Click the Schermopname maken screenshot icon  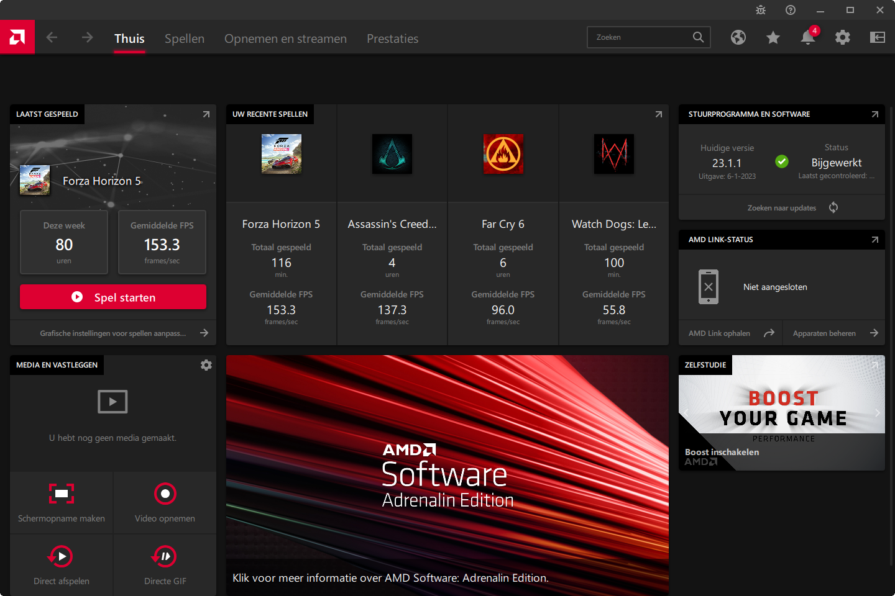point(62,494)
